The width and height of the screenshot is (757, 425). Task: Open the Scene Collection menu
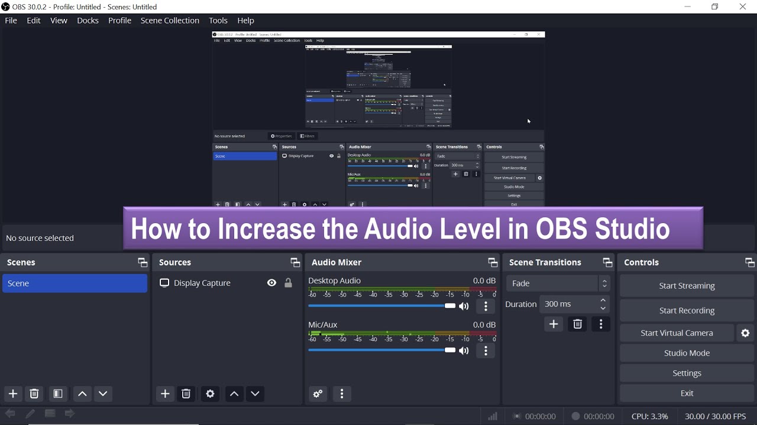tap(170, 21)
